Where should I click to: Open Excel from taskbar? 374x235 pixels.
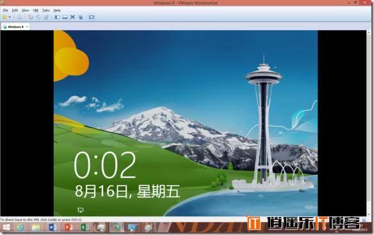[x=85, y=228]
